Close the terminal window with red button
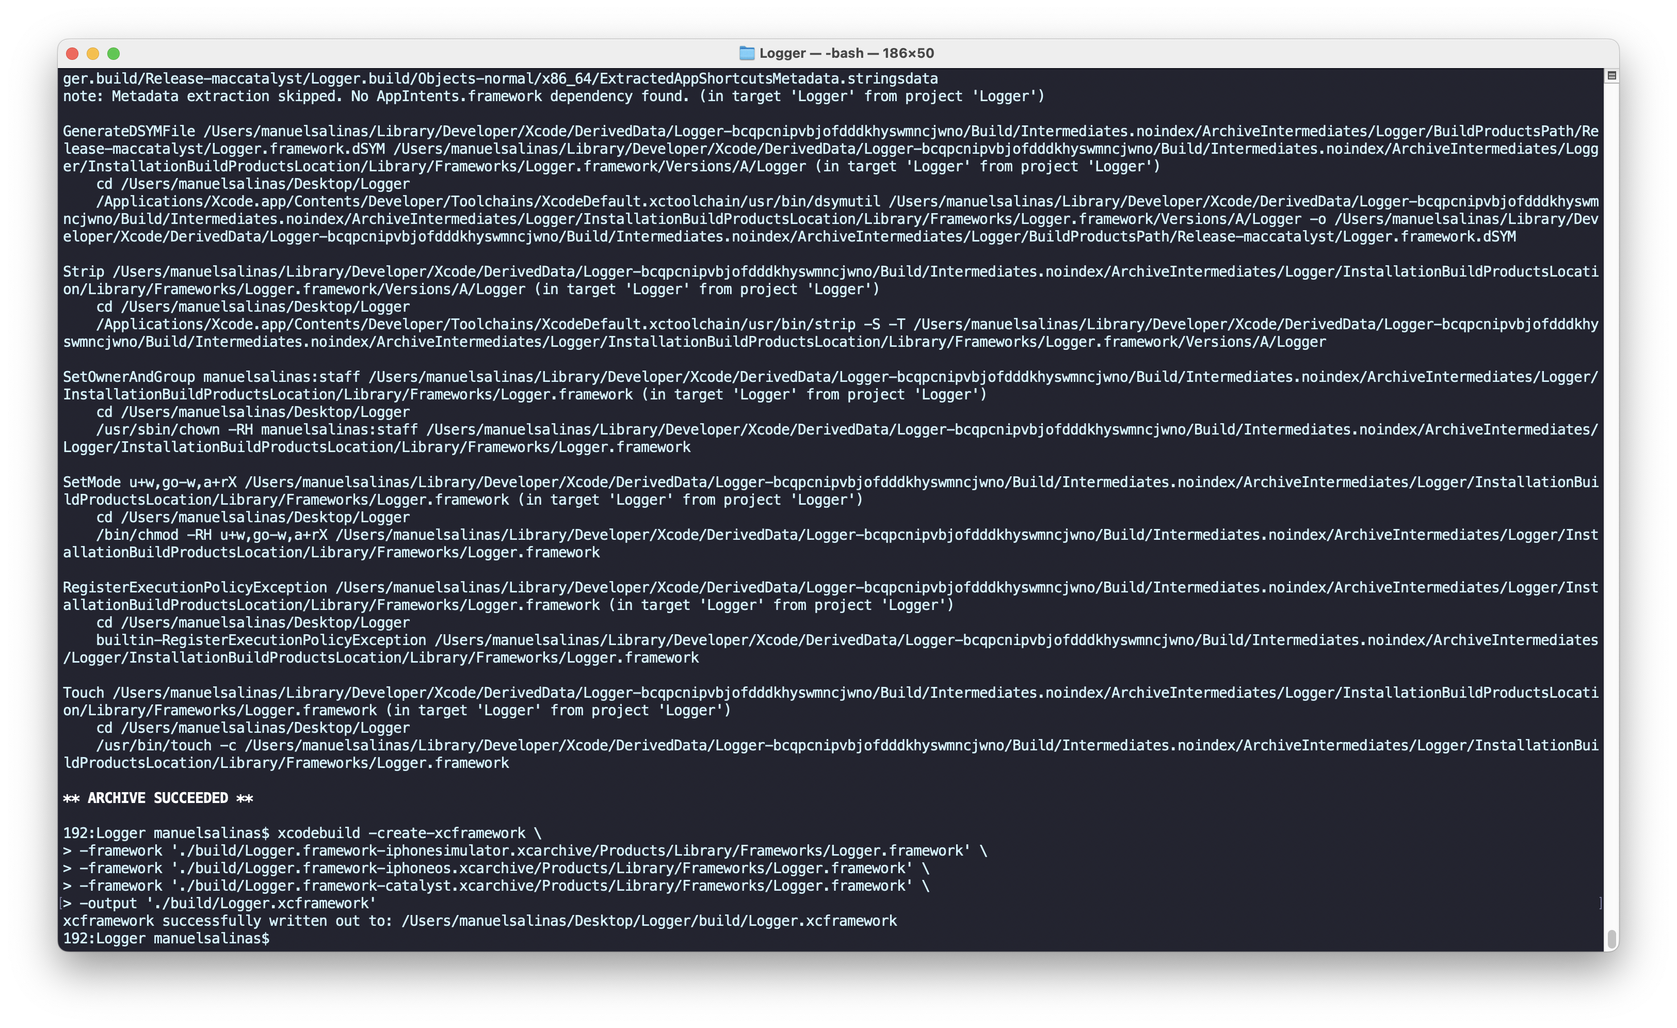1677x1028 pixels. (73, 53)
